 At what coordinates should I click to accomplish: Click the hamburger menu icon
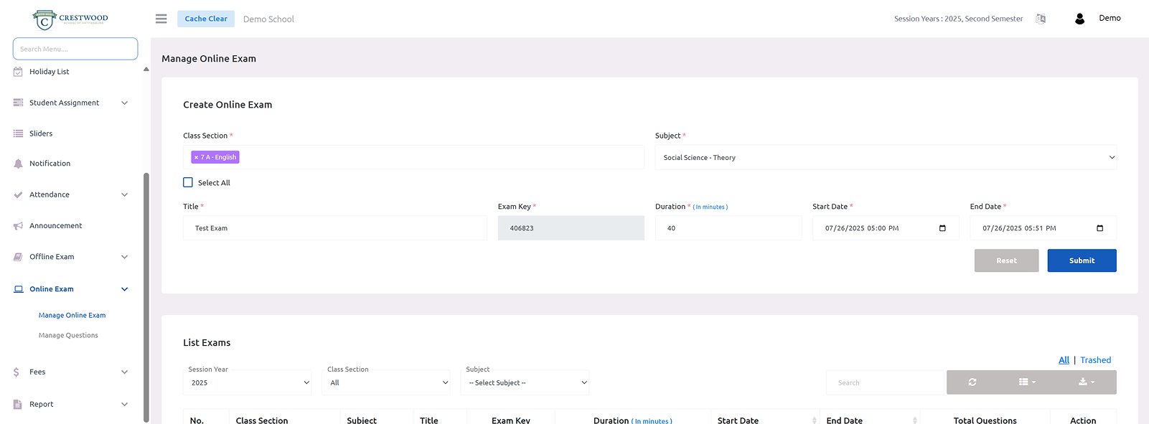(x=161, y=19)
